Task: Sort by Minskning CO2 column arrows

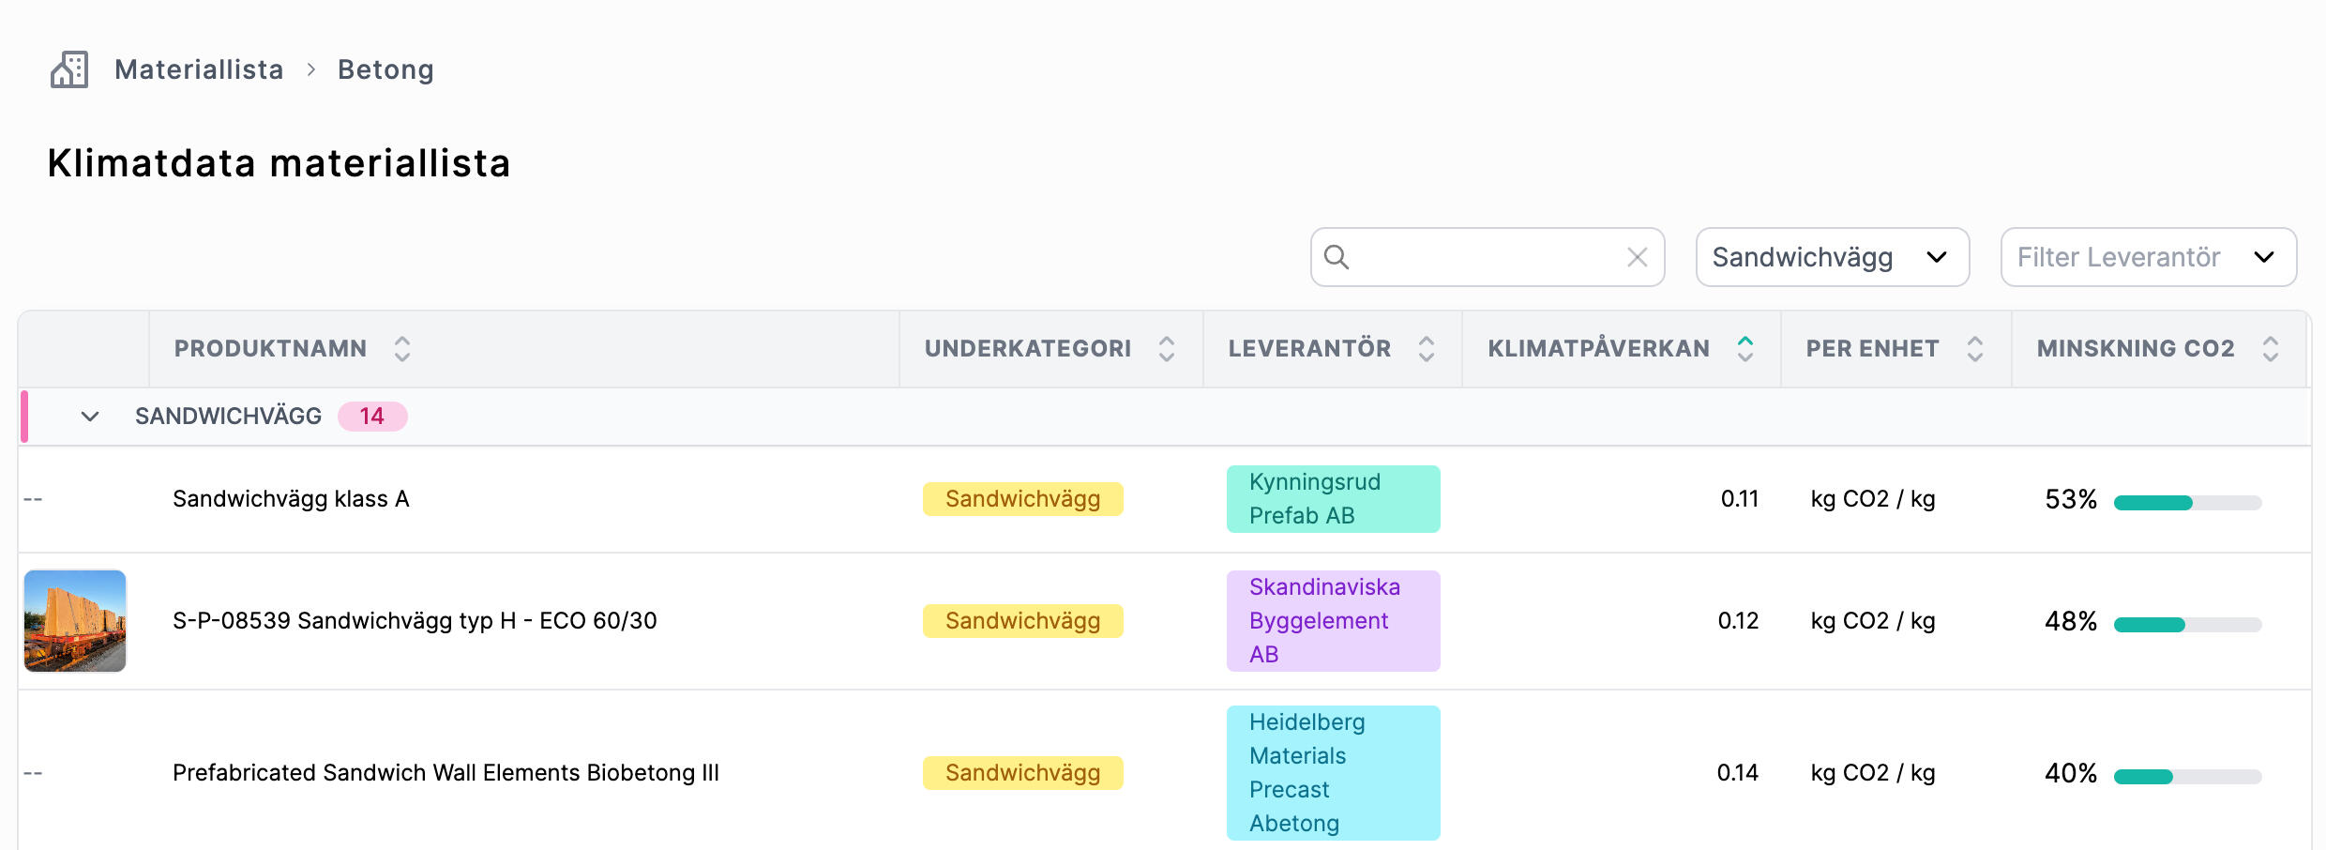Action: [2271, 349]
